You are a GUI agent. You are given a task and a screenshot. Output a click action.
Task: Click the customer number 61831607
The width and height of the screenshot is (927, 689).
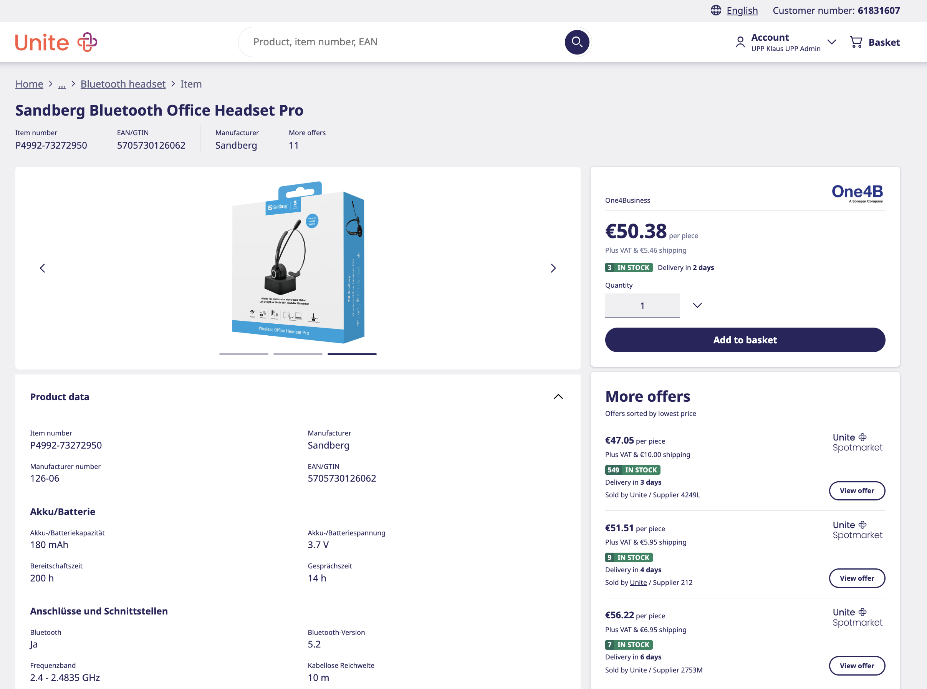879,10
